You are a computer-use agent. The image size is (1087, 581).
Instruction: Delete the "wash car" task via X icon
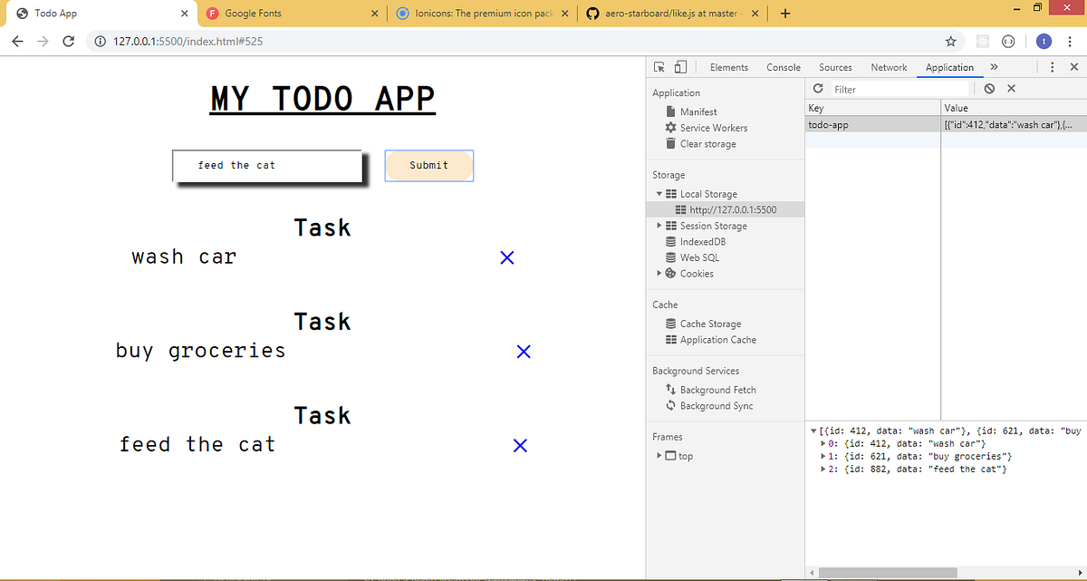(x=506, y=257)
